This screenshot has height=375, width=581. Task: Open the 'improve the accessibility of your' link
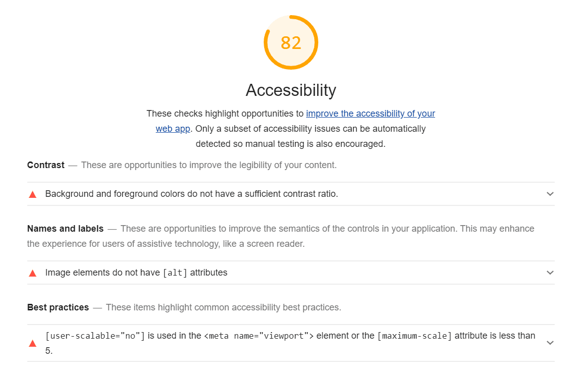click(x=370, y=114)
